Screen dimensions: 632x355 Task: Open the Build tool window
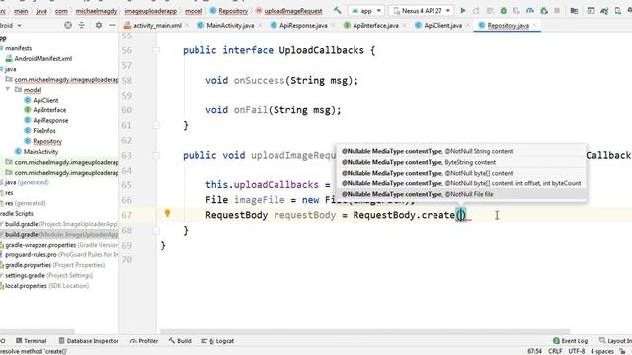tap(180, 341)
